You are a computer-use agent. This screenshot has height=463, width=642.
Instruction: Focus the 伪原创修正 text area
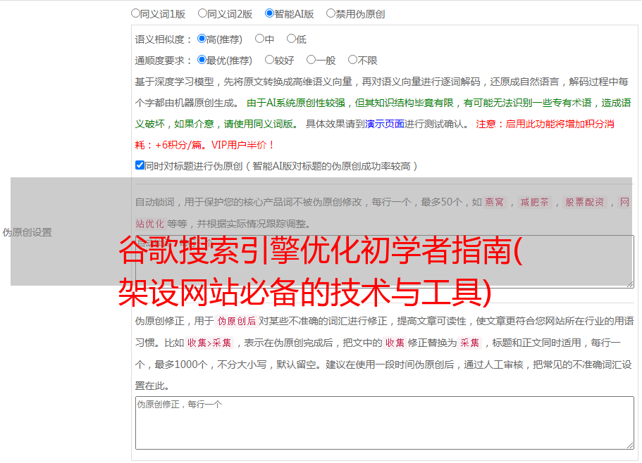pos(385,423)
